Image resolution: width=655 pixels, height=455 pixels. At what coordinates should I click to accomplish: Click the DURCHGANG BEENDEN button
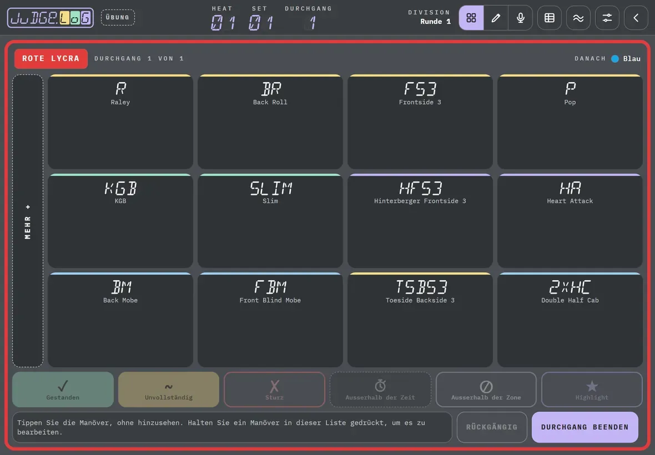tap(585, 427)
